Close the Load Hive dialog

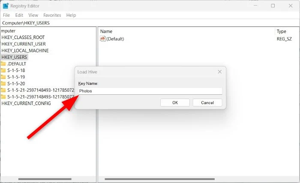(219, 72)
